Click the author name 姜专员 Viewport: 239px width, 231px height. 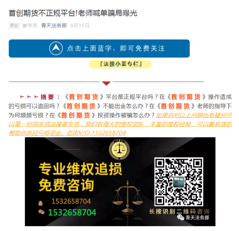coord(30,26)
